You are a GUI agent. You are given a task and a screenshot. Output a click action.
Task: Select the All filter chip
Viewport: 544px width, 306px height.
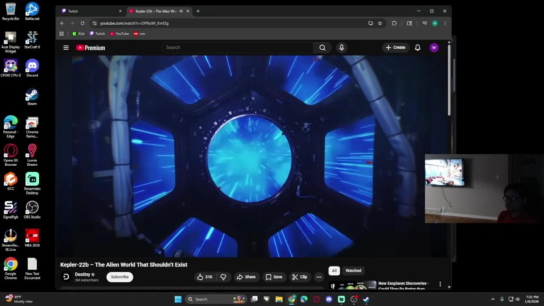(334, 270)
